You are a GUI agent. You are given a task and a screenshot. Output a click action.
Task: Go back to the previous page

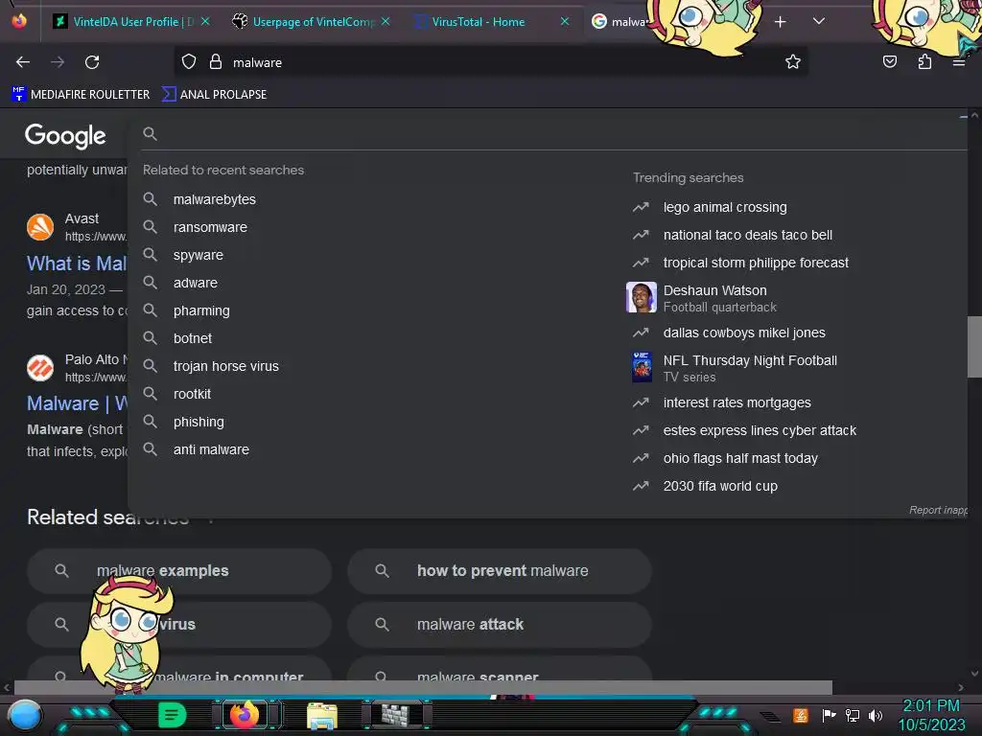[23, 62]
